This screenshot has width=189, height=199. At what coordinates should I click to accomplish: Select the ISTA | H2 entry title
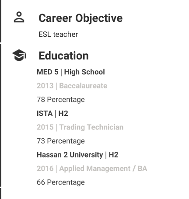tap(52, 113)
